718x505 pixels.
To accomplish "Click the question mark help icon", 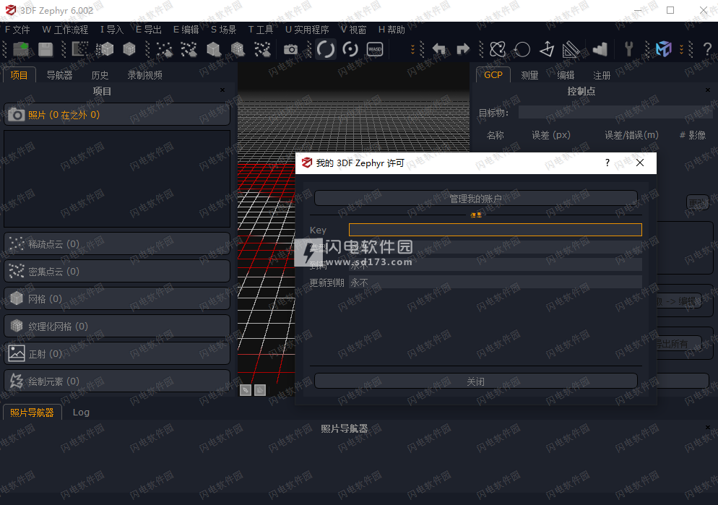I will point(707,49).
